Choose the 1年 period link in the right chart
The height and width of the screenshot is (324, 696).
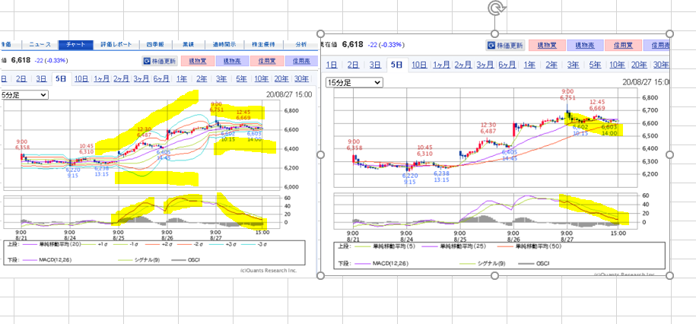[x=529, y=65]
